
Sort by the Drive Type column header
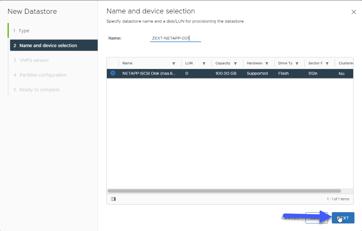[x=285, y=63]
